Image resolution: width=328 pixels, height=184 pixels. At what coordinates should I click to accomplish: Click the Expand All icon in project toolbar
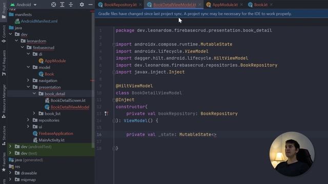pos(62,5)
